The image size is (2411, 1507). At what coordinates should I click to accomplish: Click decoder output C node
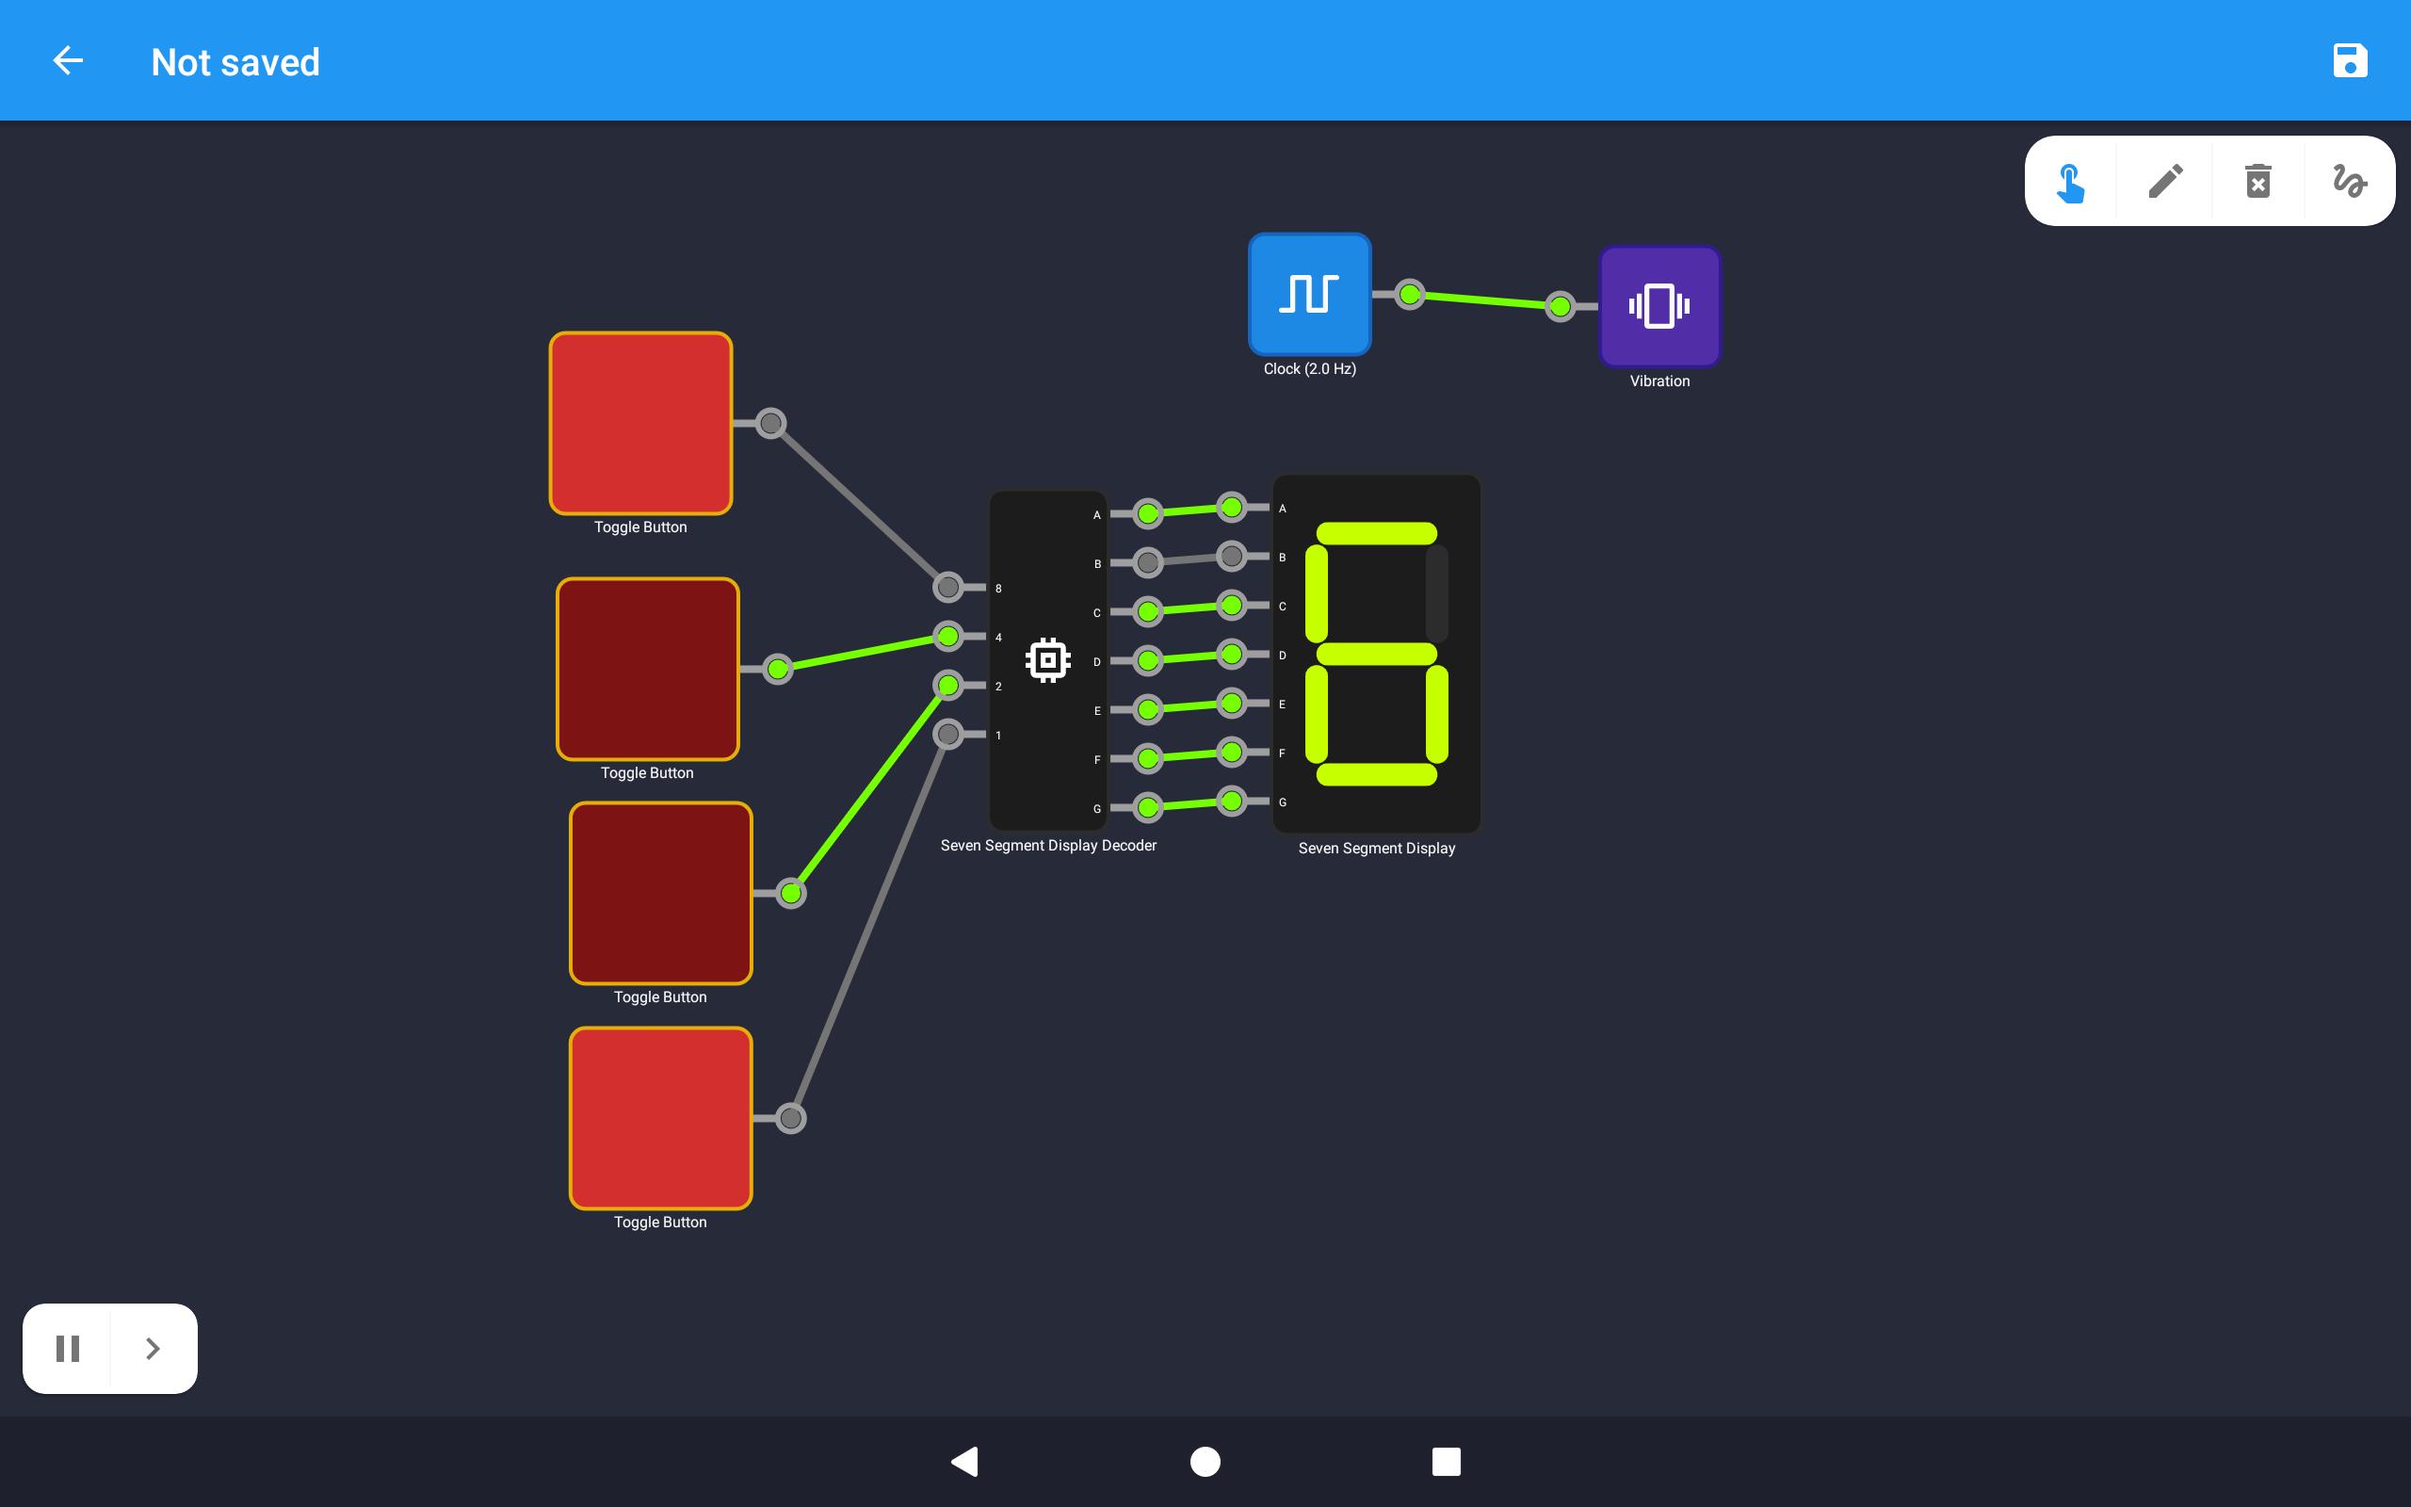click(1148, 611)
